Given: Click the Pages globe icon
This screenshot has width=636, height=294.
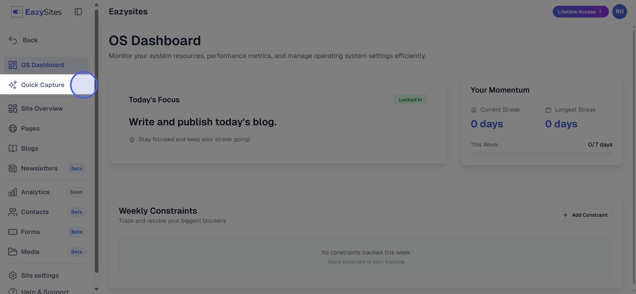Looking at the screenshot, I should pyautogui.click(x=13, y=129).
